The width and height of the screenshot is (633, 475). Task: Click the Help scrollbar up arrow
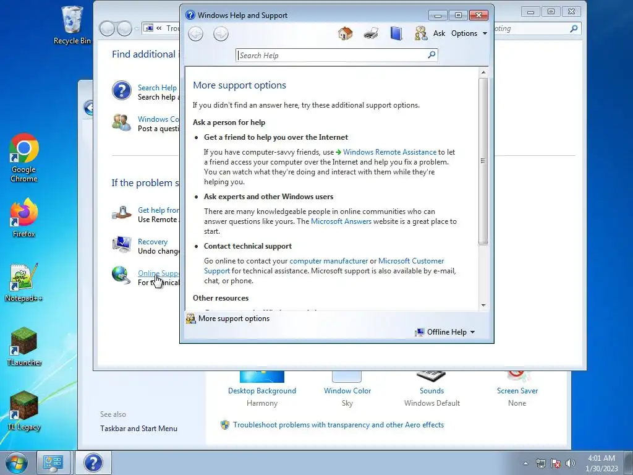[483, 73]
